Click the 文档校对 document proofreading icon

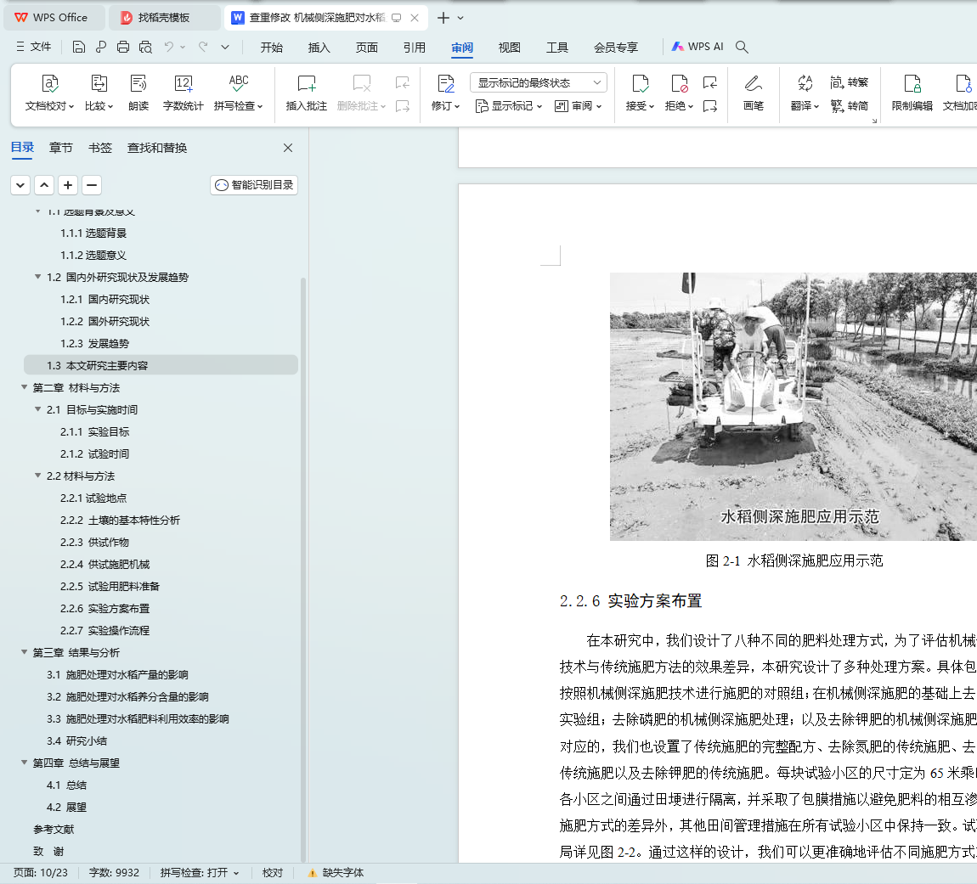[x=49, y=84]
